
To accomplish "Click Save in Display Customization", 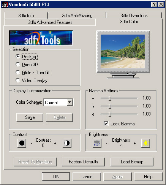I will [30, 117].
